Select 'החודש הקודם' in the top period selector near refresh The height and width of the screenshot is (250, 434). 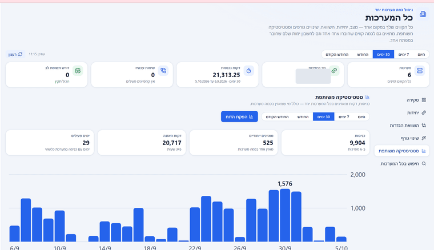[337, 54]
